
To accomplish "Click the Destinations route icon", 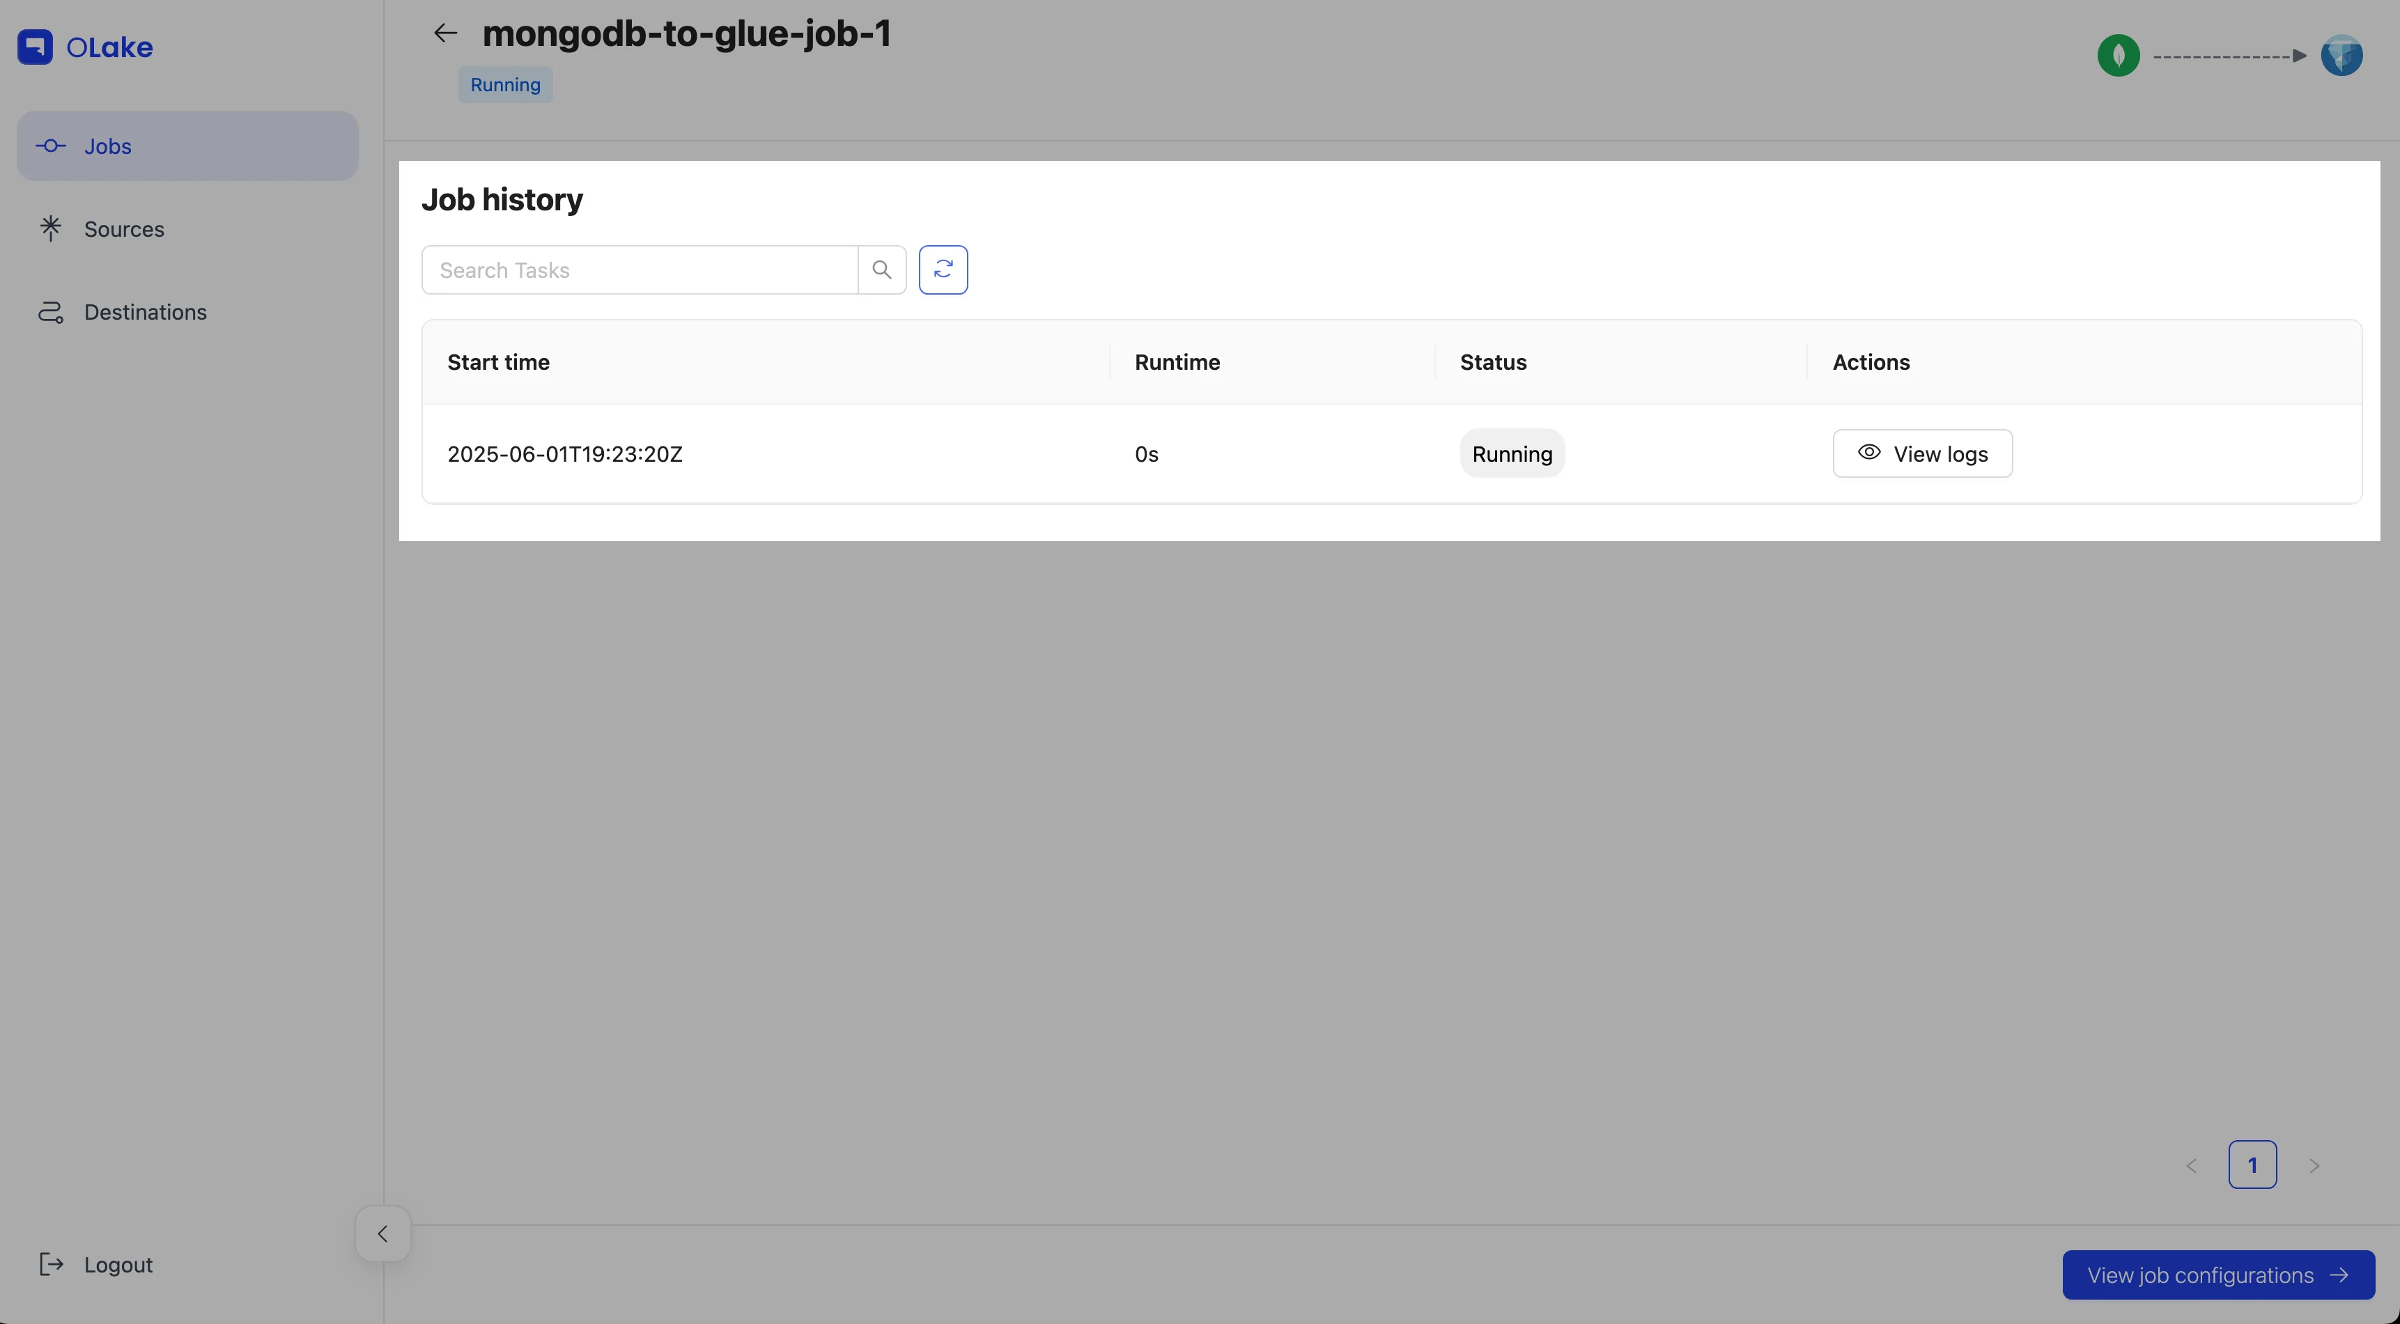I will 50,312.
